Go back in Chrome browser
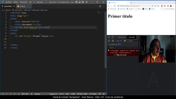Screen dimensions: 176x99 point(109,6)
